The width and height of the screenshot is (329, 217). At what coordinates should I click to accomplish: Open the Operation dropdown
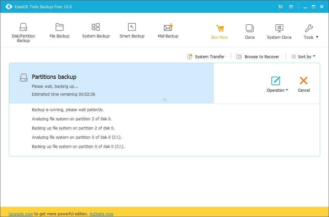[277, 84]
